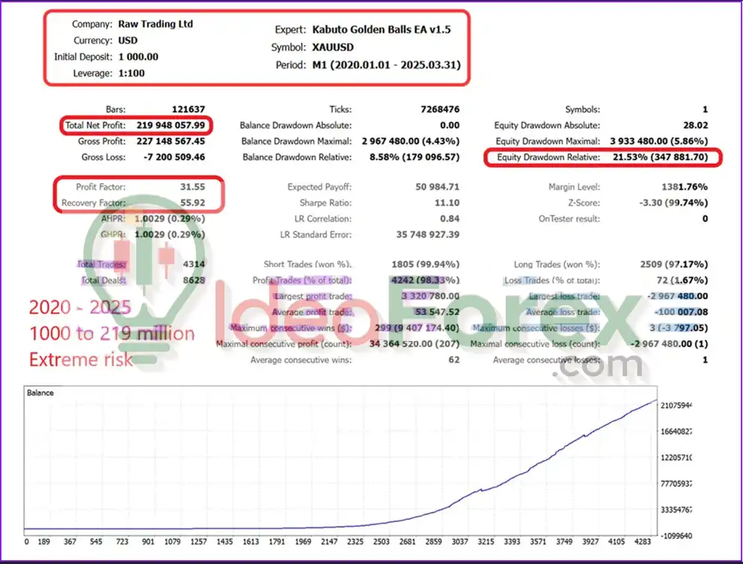Select the currency value USD

click(128, 40)
